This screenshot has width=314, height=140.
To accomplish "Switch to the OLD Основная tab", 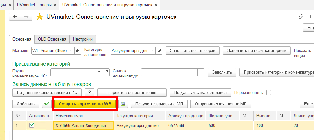I will pyautogui.click(x=52, y=39).
